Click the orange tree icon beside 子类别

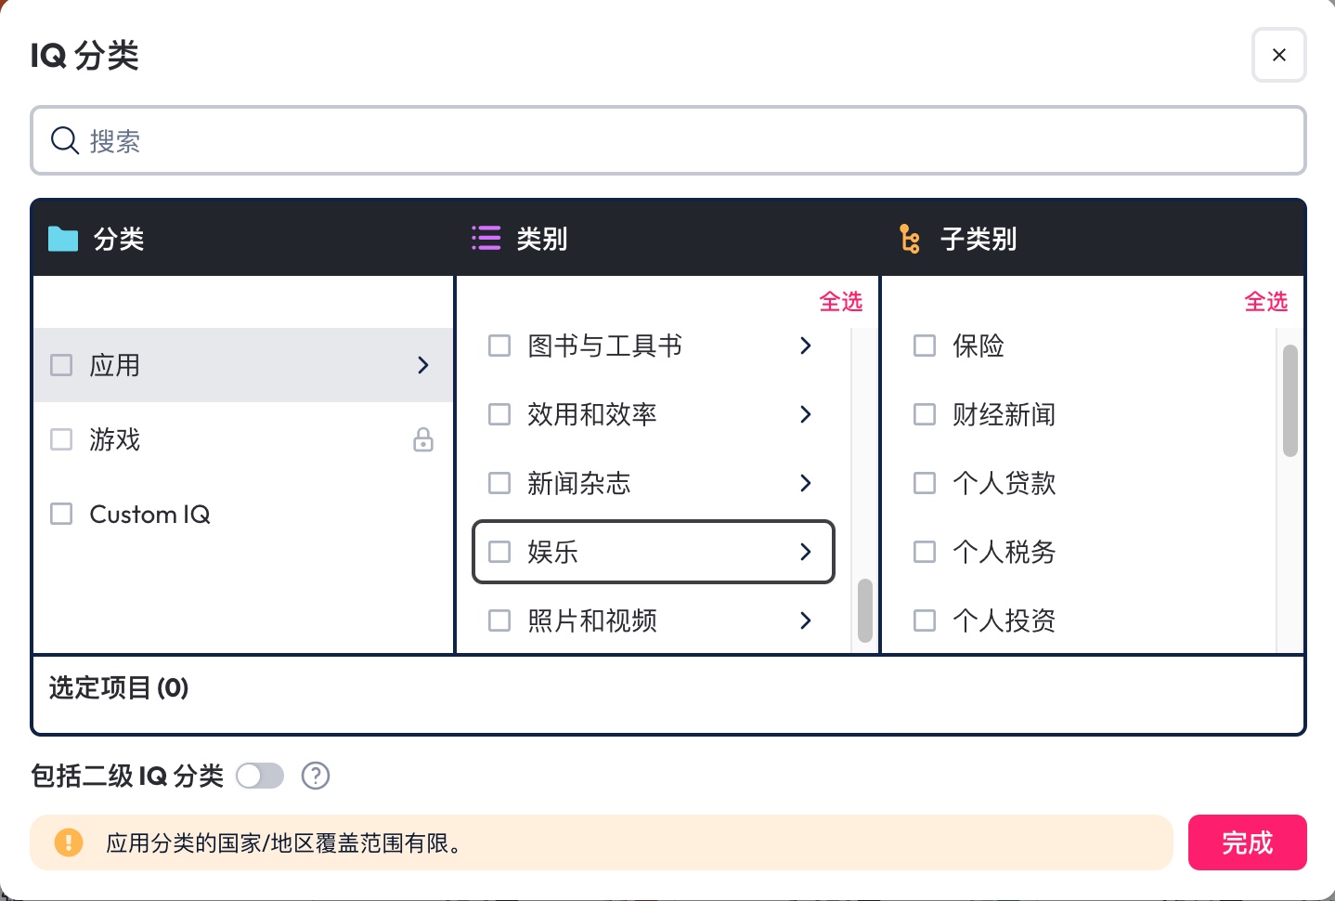910,239
